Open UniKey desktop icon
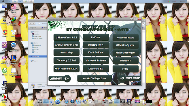The image size is (189, 106). click(x=13, y=33)
